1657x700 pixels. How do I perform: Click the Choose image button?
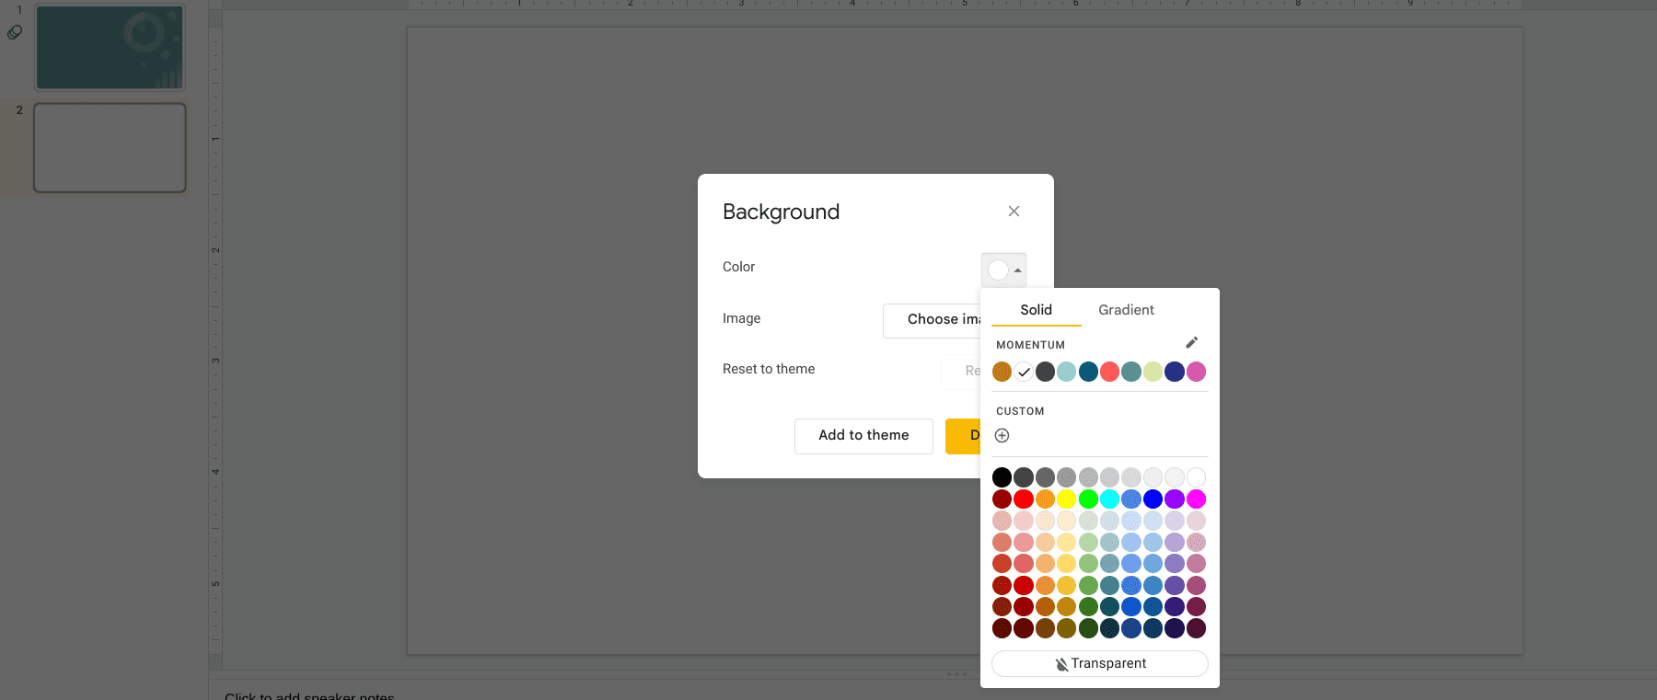[x=932, y=320]
